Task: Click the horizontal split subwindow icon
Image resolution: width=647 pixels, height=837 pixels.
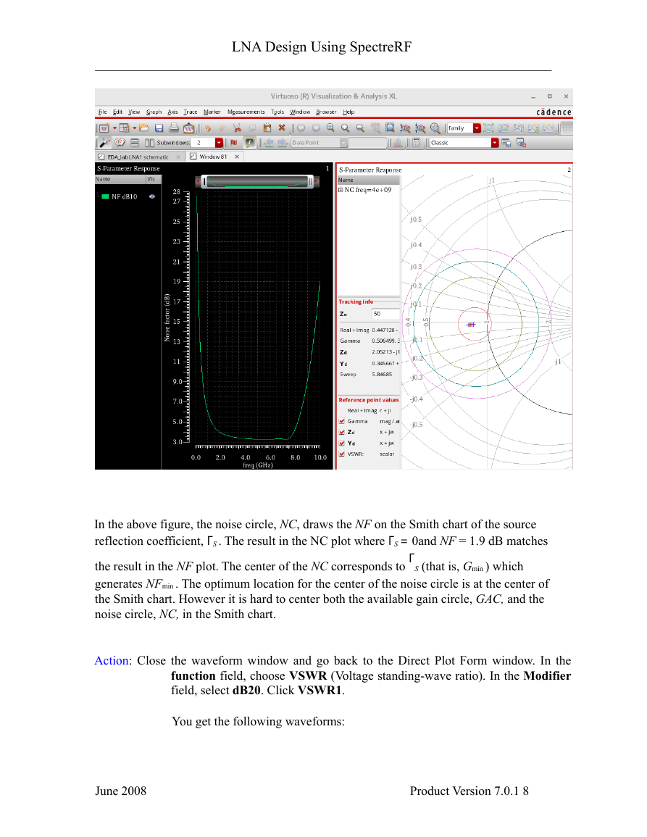Action: pos(135,143)
